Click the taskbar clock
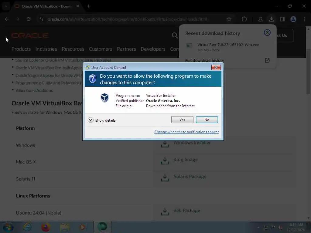Screen dimensions: 311x233 296,227
